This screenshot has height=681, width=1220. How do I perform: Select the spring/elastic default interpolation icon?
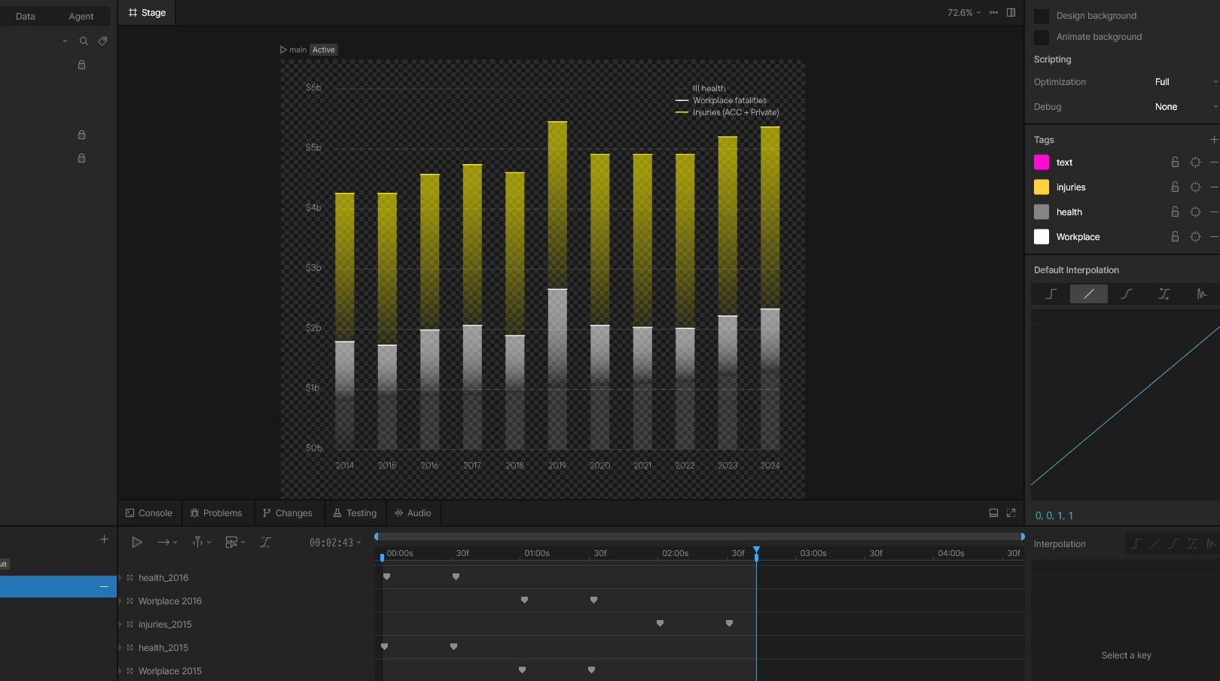pos(1201,294)
